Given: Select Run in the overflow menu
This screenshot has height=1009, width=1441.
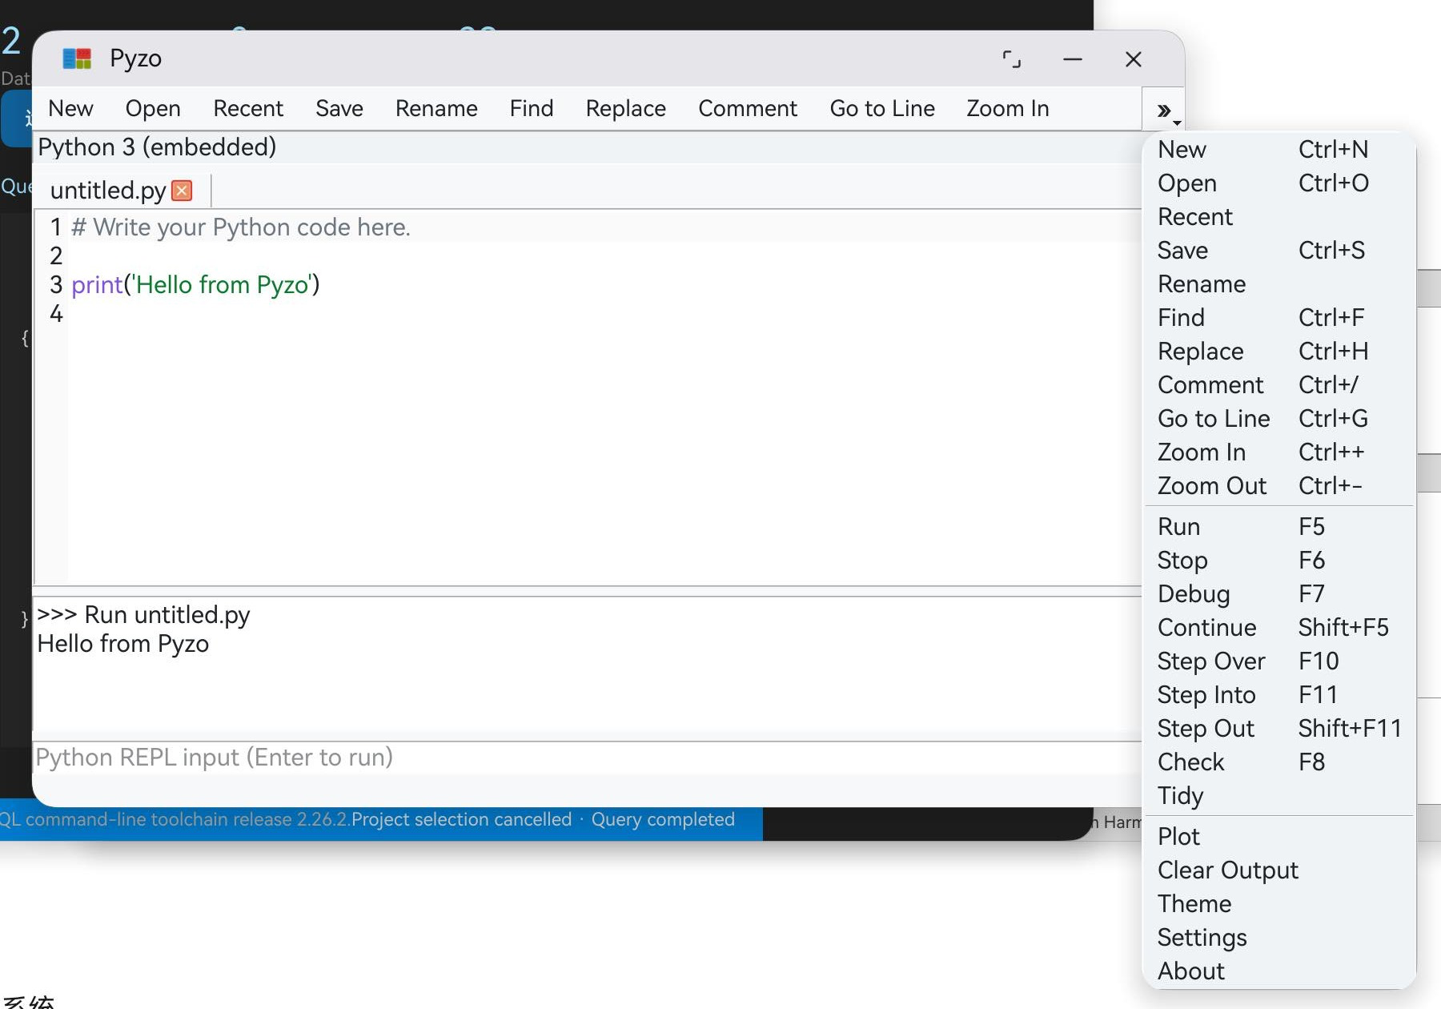Looking at the screenshot, I should point(1279,527).
